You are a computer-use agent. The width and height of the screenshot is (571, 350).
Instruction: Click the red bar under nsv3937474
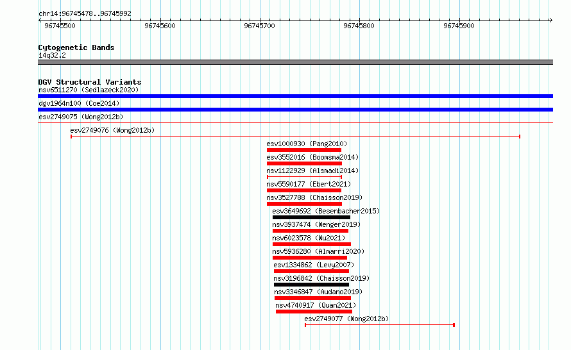click(x=311, y=231)
